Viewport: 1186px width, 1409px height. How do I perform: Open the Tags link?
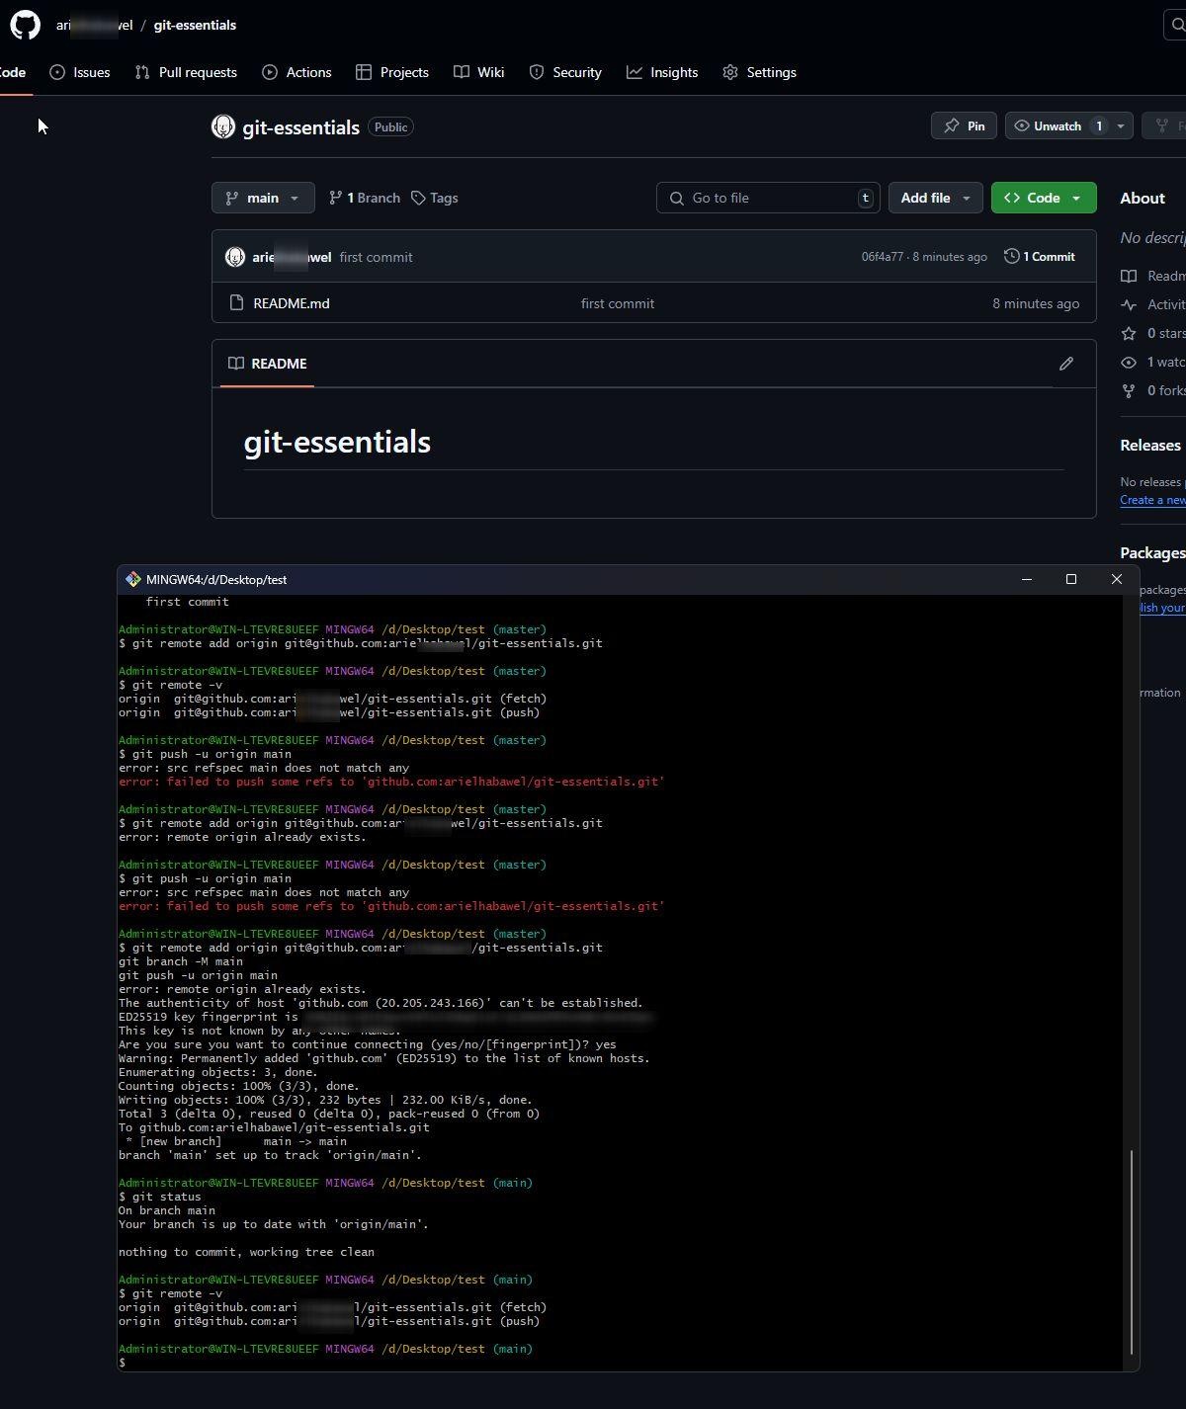pos(435,198)
